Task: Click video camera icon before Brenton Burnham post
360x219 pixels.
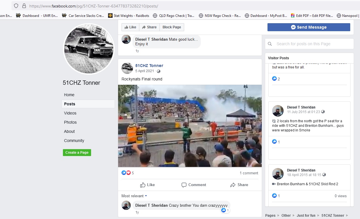Action: point(274,184)
